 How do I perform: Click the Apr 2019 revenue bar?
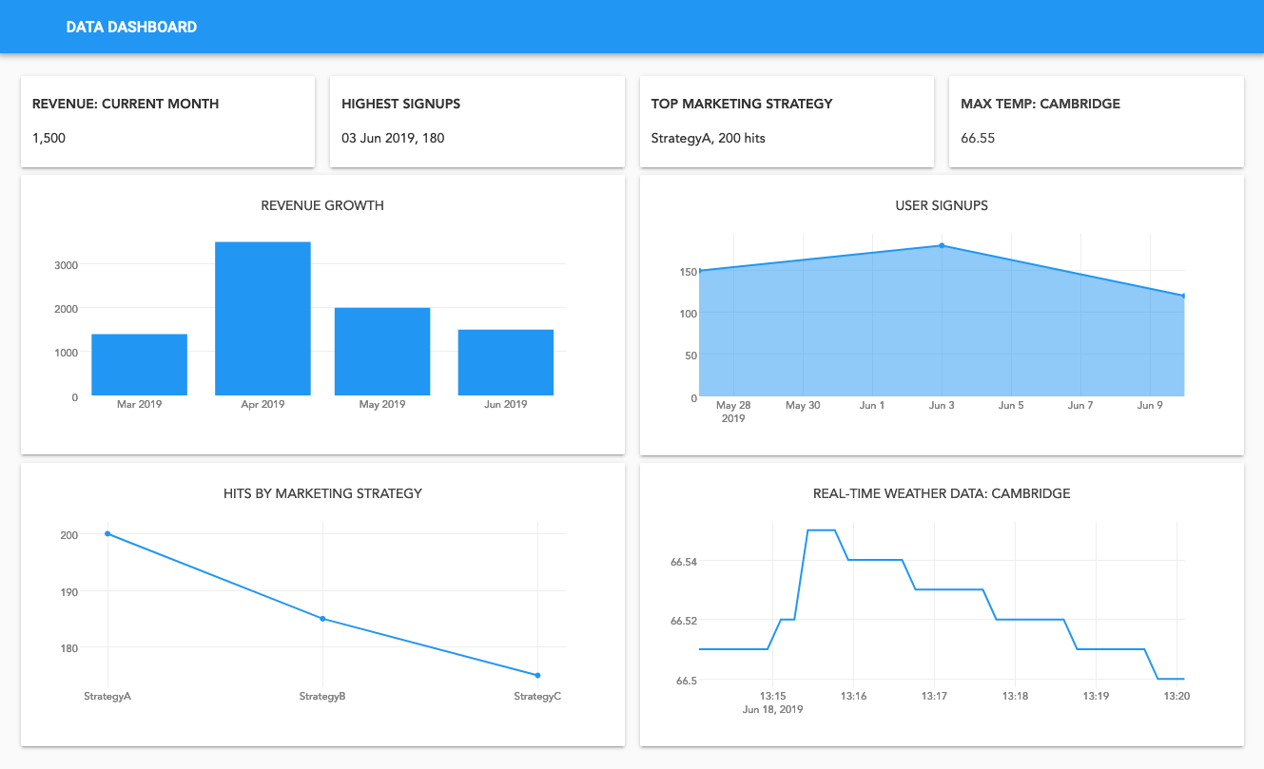(x=263, y=318)
